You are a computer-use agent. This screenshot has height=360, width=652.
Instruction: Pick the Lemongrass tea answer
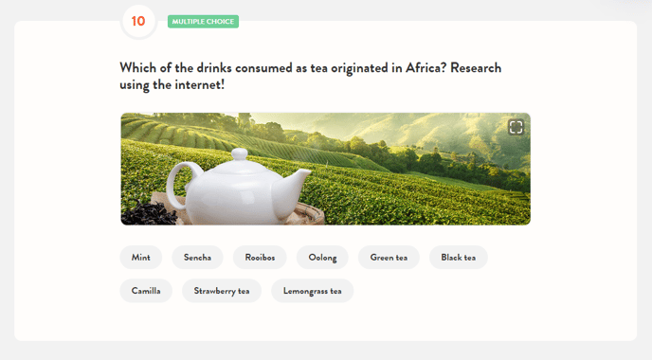[313, 291]
